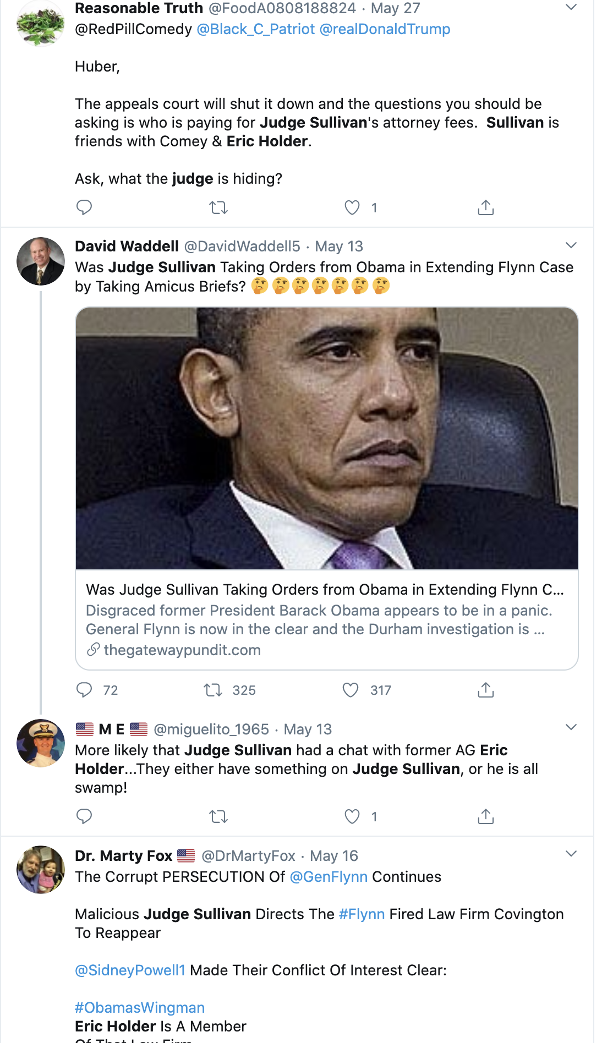Viewport: 613px width, 1043px height.
Task: Open more options chevron on David Waddell's tweet
Action: 571,245
